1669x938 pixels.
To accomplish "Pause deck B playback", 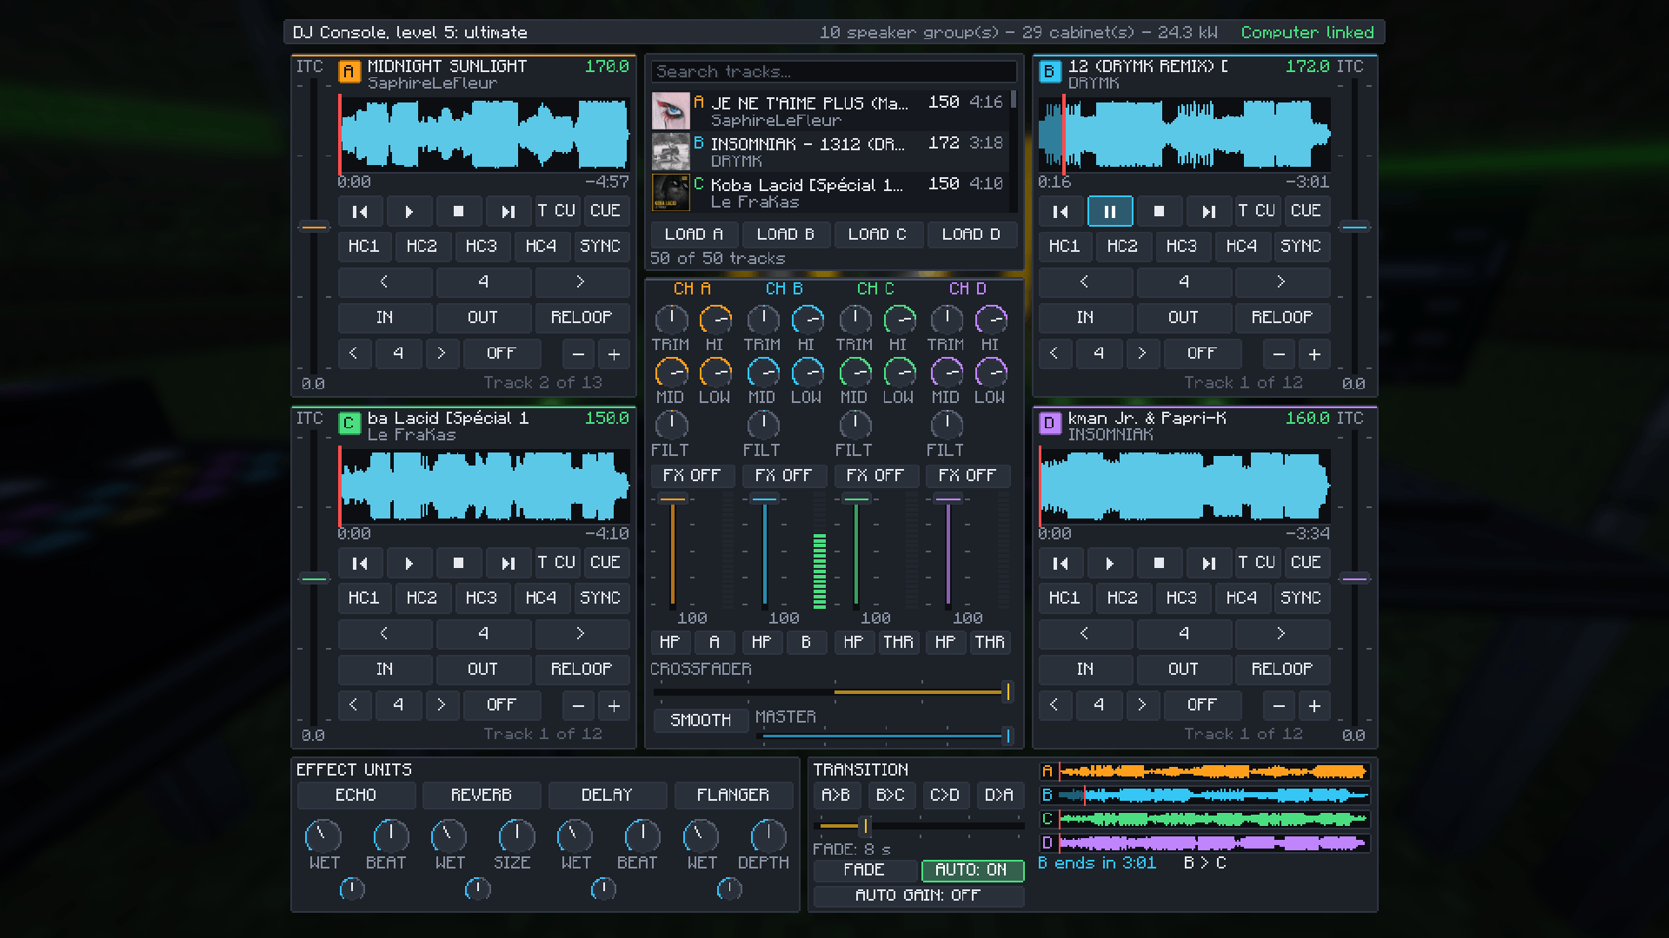I will tap(1109, 211).
